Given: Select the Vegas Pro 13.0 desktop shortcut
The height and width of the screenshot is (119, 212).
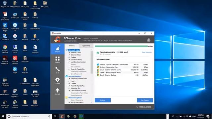Looking at the screenshot, I should pos(5,82).
